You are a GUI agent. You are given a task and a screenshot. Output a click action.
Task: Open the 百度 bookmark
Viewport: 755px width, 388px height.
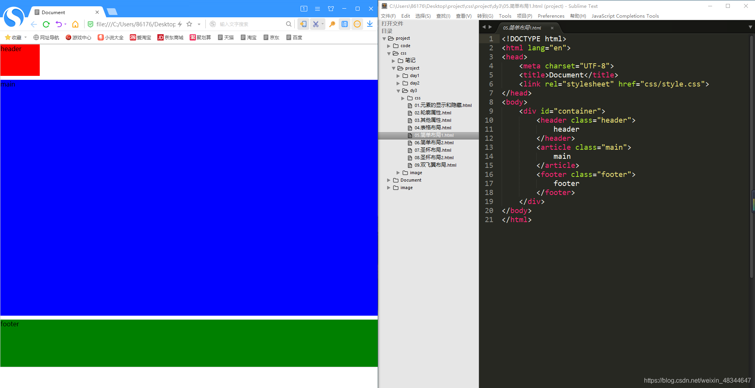point(294,37)
